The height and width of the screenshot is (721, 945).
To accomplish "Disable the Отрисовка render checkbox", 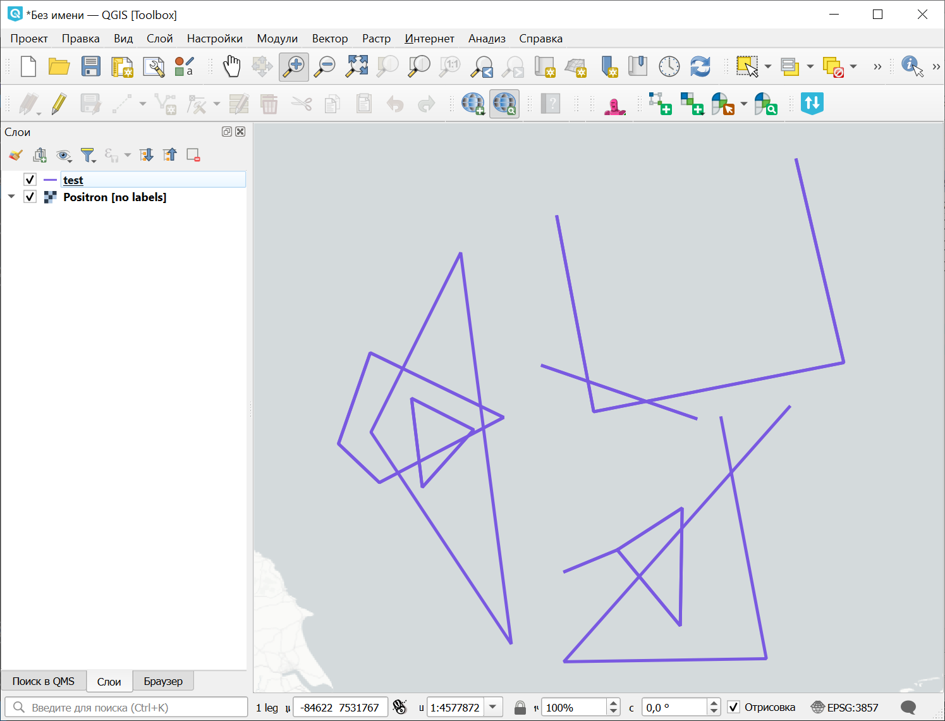I will [x=733, y=707].
